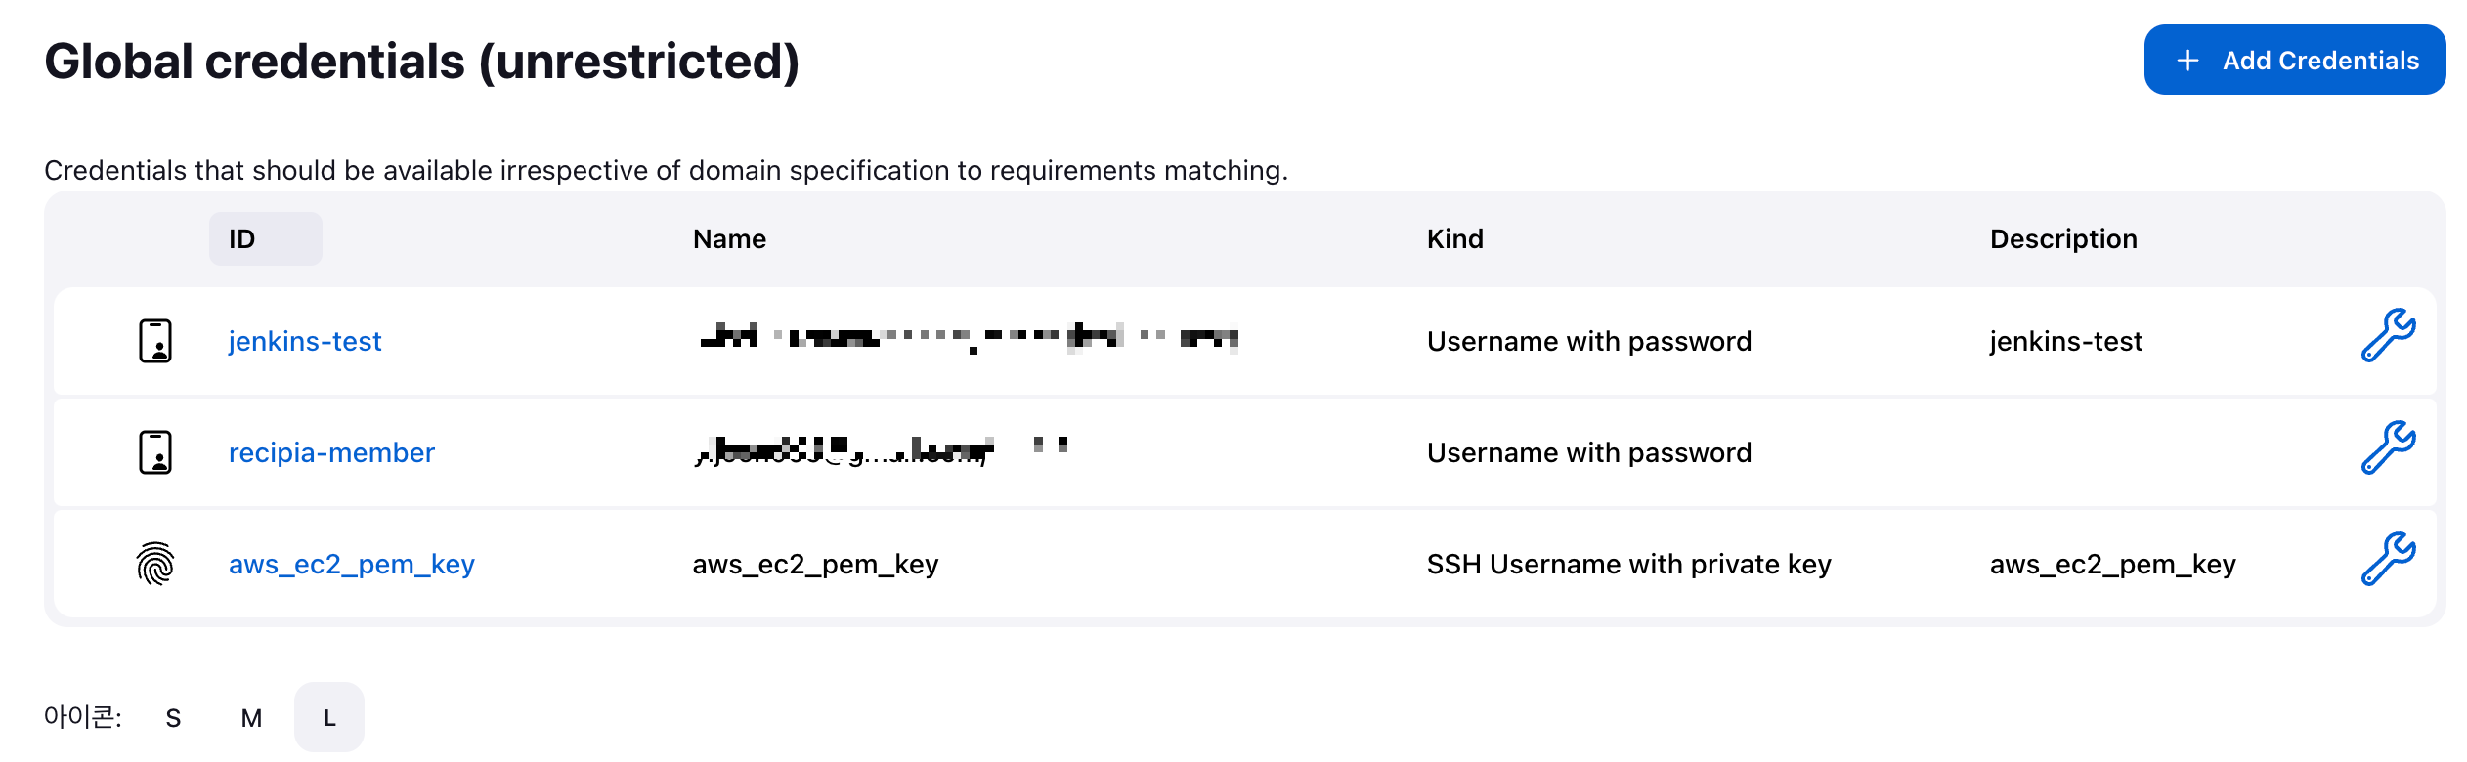Image resolution: width=2467 pixels, height=762 pixels.
Task: Click the plus icon on Add Credentials button
Action: click(x=2186, y=60)
